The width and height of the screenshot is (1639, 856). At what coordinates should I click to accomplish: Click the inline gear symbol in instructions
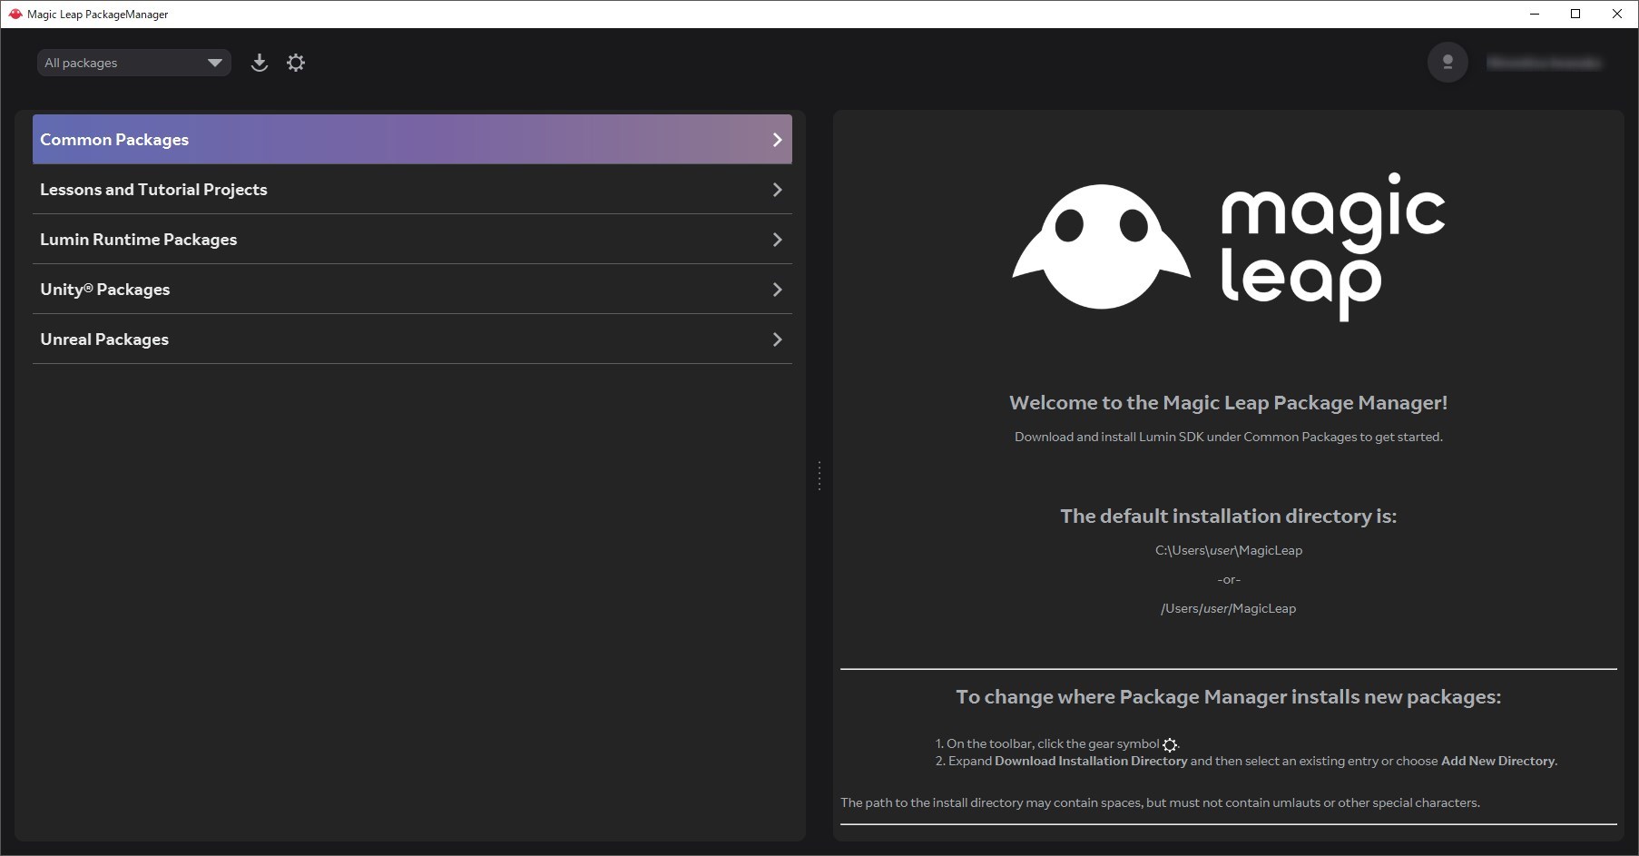click(1170, 745)
